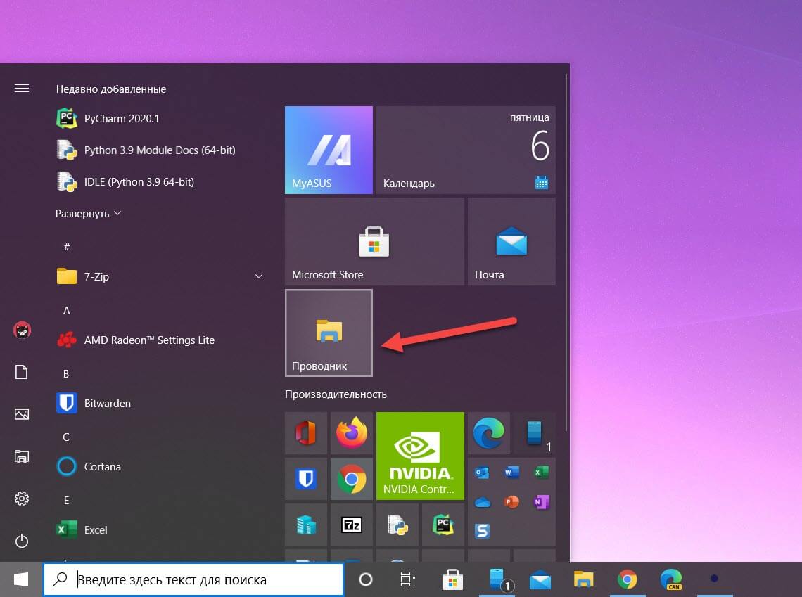Switch to Chrome on the taskbar

point(627,579)
